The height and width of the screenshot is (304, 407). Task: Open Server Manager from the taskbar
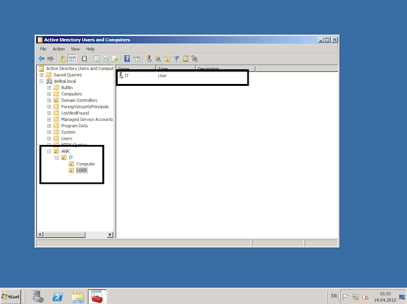point(38,296)
